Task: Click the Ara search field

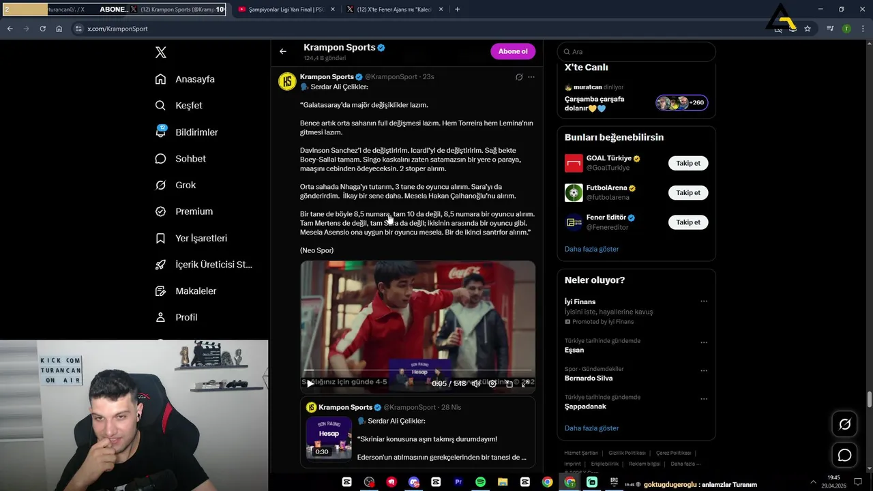Action: (x=636, y=52)
